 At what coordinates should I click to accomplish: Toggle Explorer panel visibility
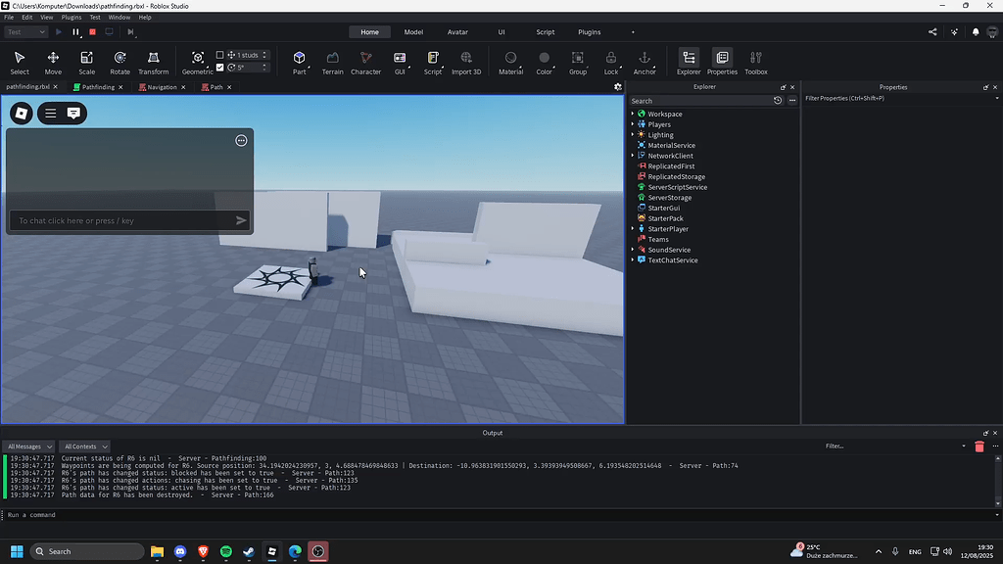click(689, 62)
